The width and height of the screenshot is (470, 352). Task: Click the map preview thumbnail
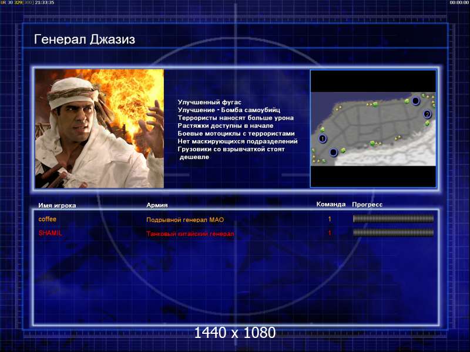click(x=373, y=128)
